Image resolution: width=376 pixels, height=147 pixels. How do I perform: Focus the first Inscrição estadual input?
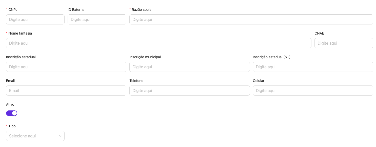pyautogui.click(x=66, y=67)
